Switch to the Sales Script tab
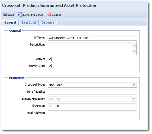 [29, 23]
